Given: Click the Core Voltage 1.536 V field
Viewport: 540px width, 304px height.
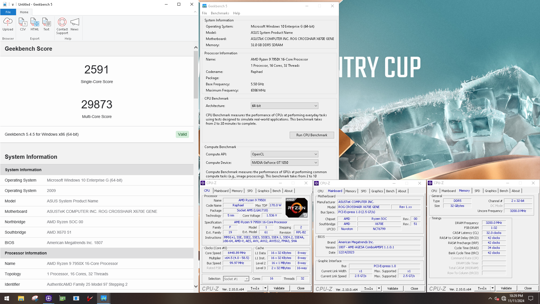Looking at the screenshot, I should (x=271, y=216).
